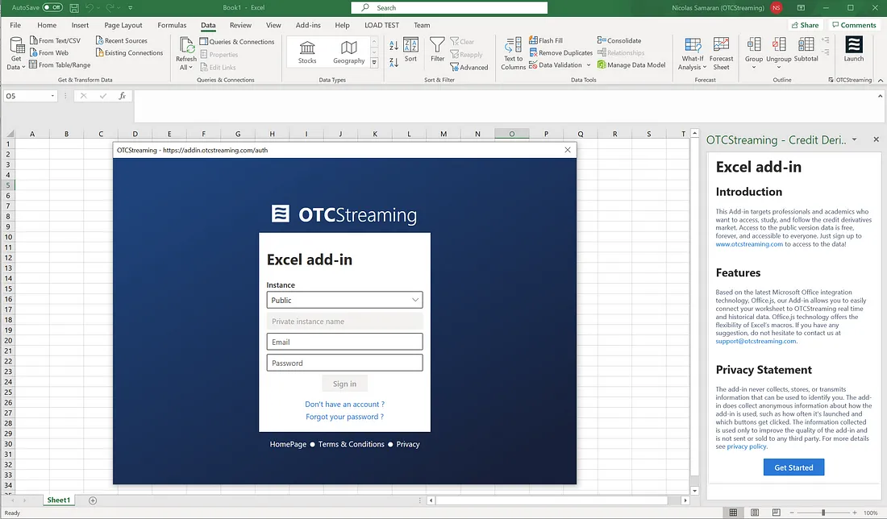Switch to the Insert tab
Screen dimensions: 887x519
click(x=80, y=25)
